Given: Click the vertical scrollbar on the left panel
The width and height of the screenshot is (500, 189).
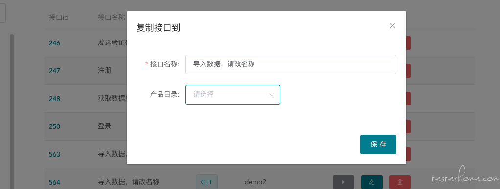Looking at the screenshot, I should click(x=12, y=111).
